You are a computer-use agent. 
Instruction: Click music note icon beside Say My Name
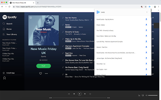[63, 18]
